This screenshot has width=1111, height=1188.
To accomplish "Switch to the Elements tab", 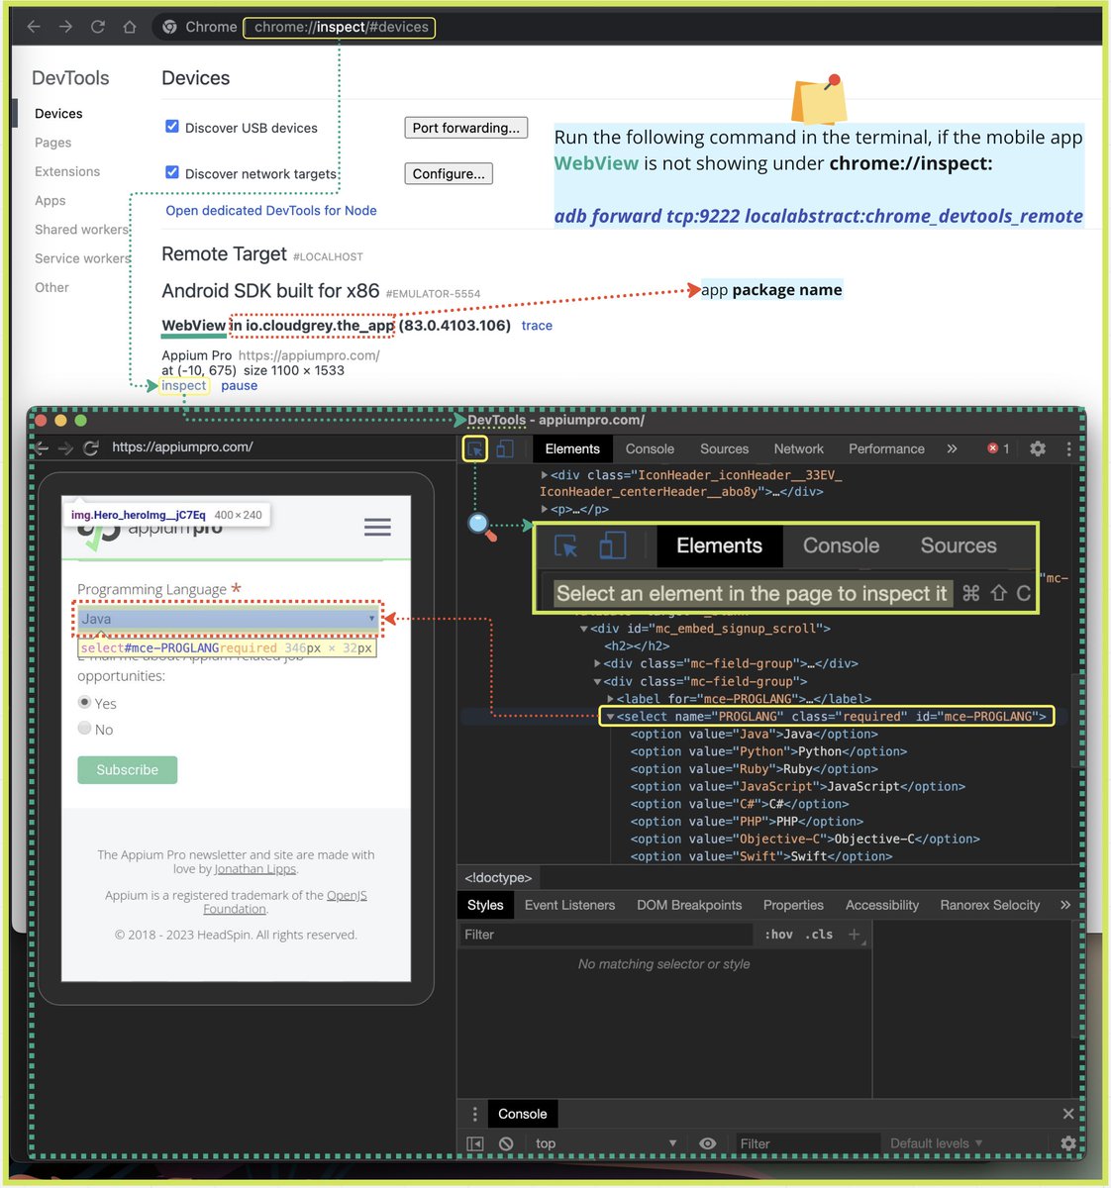I will 572,449.
